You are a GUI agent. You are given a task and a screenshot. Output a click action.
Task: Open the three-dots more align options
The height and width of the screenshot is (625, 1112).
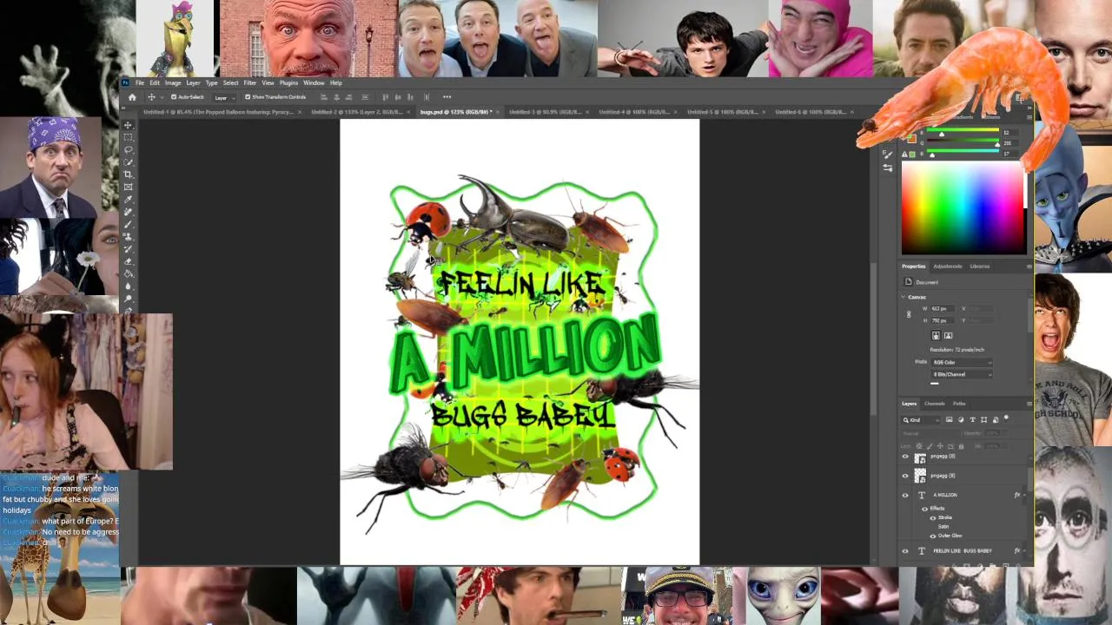pos(447,97)
